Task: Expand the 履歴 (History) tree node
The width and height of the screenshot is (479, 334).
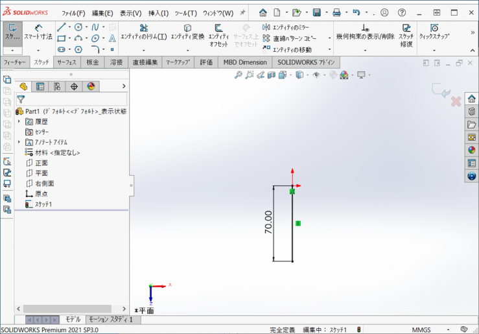Action: (x=19, y=121)
